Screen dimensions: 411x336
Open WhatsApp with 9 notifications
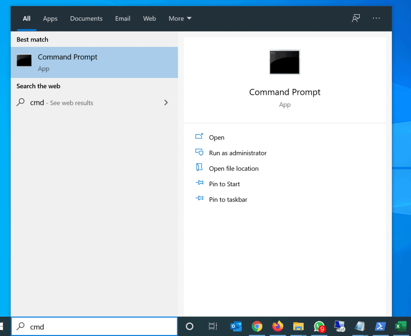coord(319,326)
